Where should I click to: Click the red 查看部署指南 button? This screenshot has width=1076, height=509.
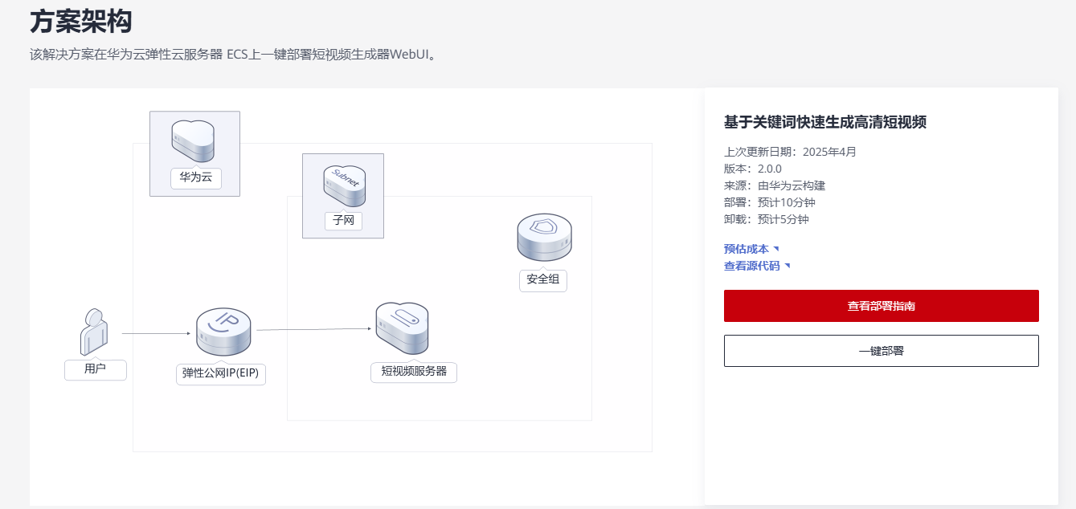(882, 306)
